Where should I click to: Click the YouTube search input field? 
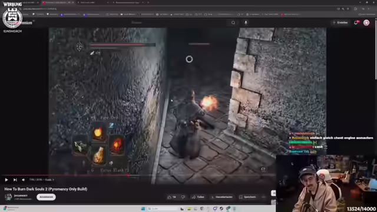point(178,22)
